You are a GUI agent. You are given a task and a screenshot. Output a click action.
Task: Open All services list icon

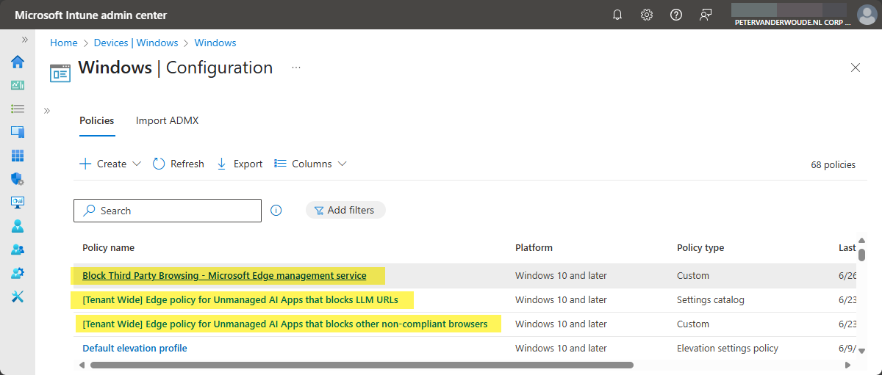(18, 109)
